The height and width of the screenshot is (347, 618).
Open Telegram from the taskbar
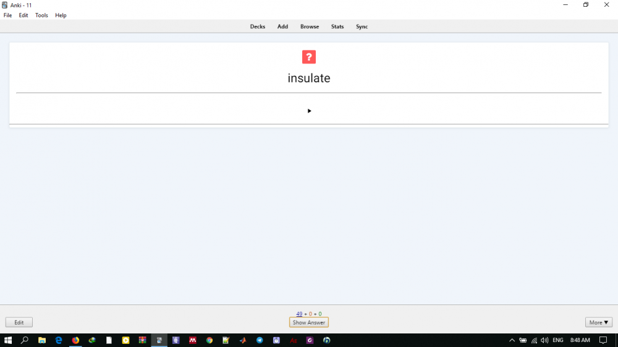coord(260,340)
